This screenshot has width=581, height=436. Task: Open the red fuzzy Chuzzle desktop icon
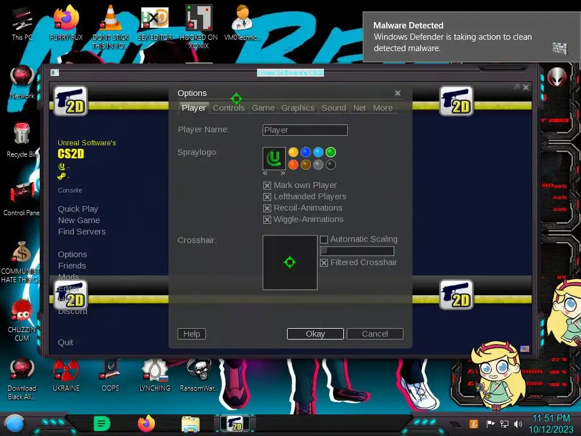pyautogui.click(x=22, y=321)
